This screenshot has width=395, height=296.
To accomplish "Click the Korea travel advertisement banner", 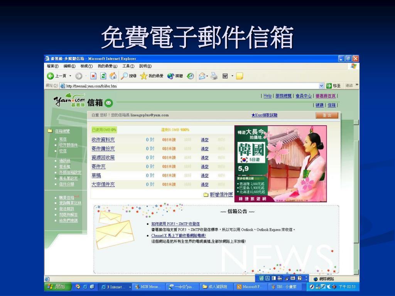I will (x=281, y=163).
